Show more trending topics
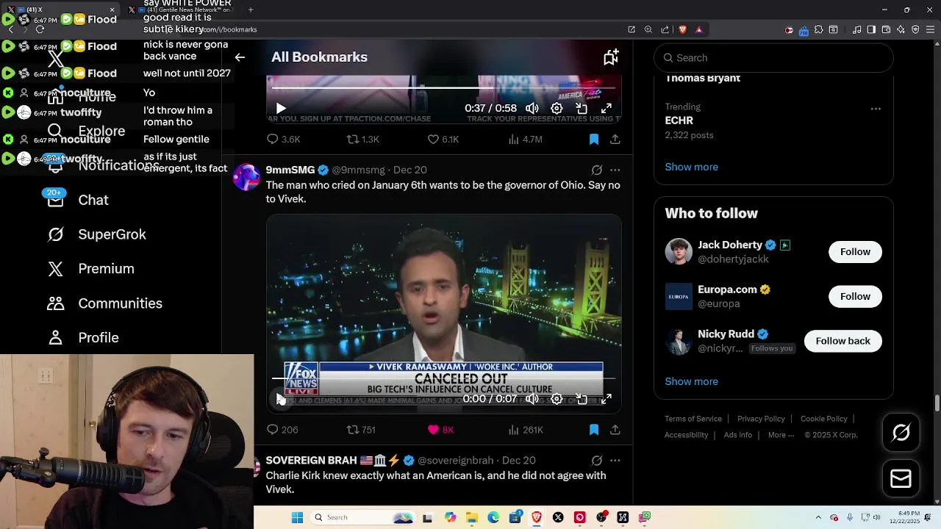 pos(691,167)
